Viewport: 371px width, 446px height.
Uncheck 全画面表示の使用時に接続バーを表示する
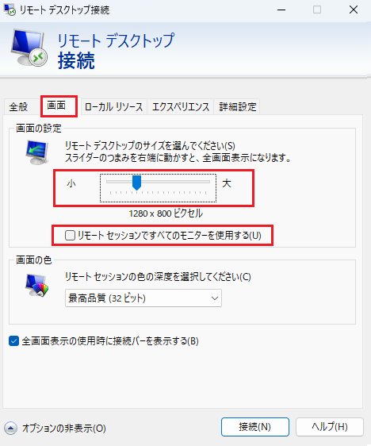13,340
